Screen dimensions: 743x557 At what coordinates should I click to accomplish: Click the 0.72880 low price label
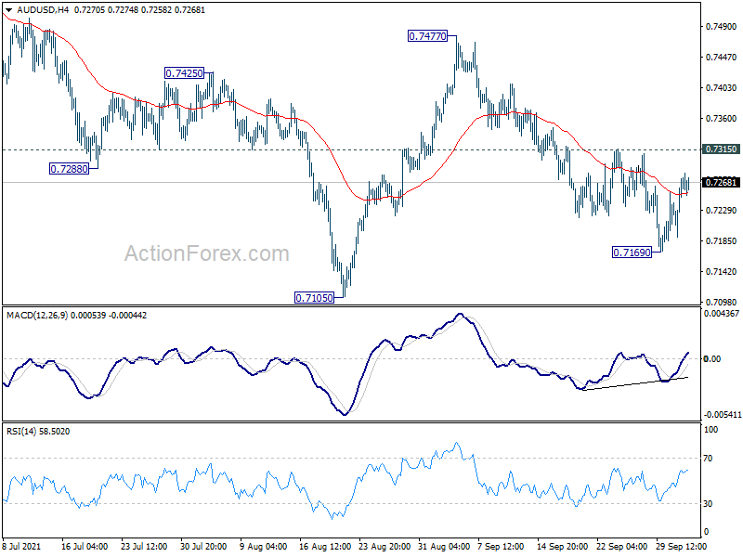coord(69,169)
